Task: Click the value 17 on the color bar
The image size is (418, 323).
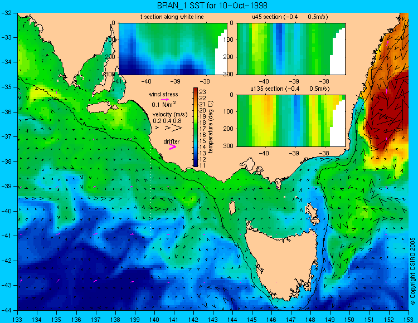Action: (203, 129)
